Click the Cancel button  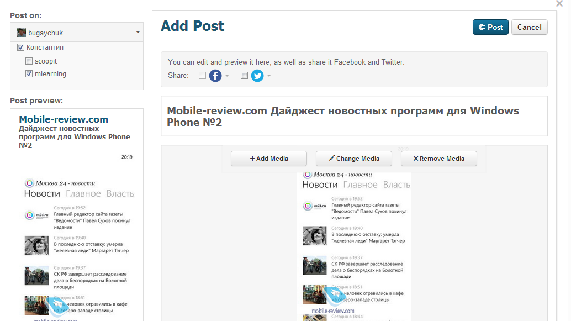tap(529, 27)
